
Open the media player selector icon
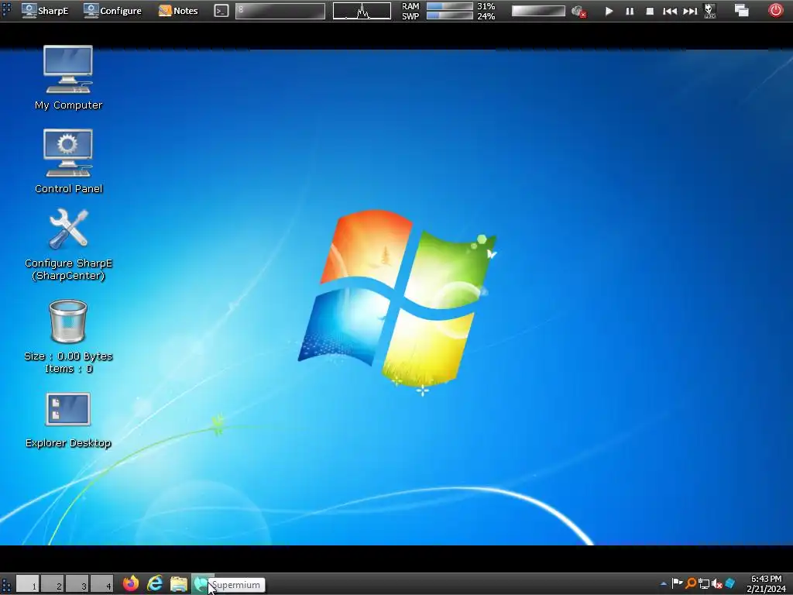point(709,11)
